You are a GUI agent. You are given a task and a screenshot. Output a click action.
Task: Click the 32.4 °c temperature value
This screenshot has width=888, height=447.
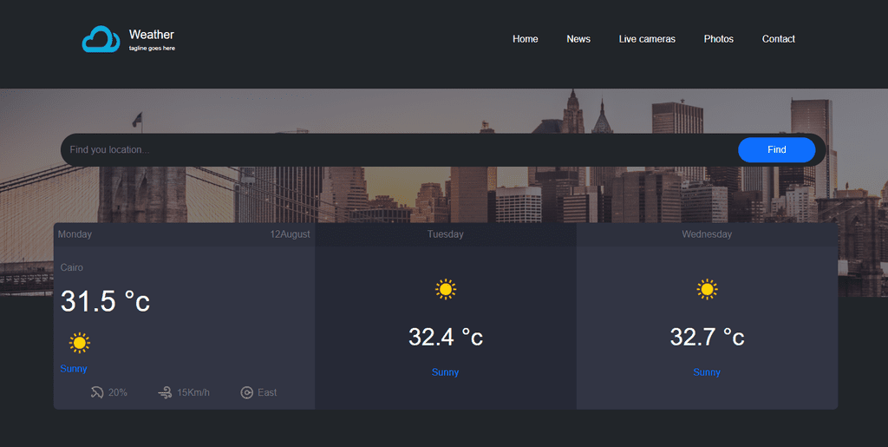446,337
